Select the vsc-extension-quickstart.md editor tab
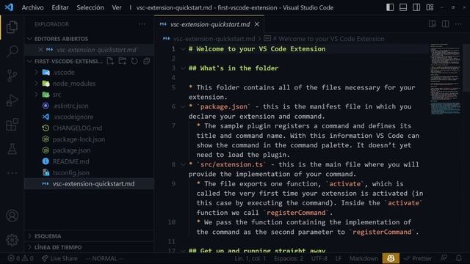The width and height of the screenshot is (470, 264). (210, 24)
